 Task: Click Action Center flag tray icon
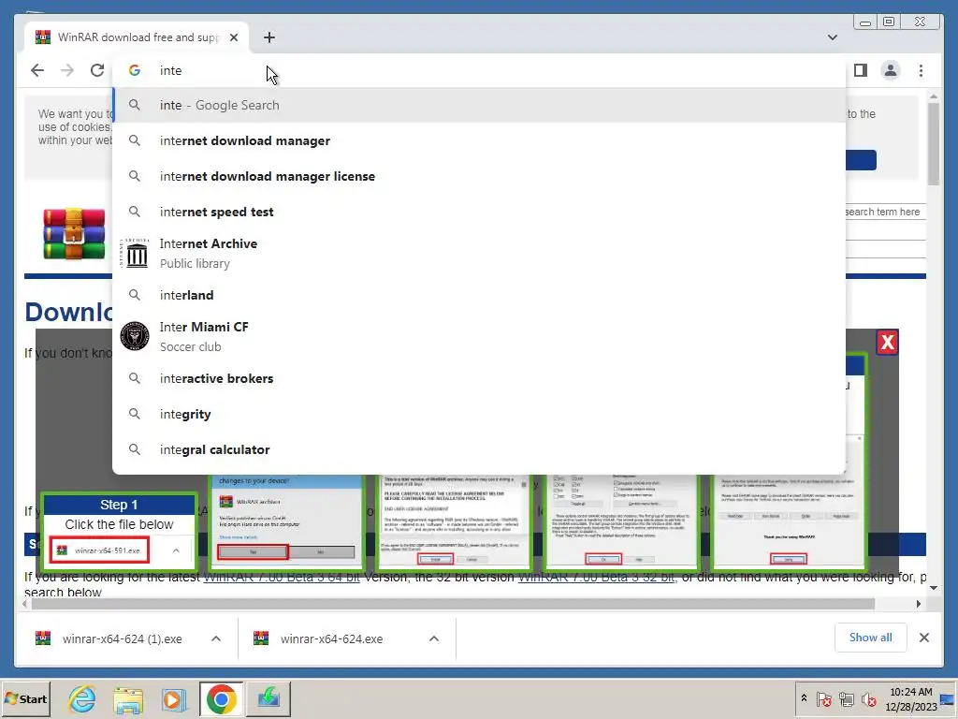pos(823,698)
